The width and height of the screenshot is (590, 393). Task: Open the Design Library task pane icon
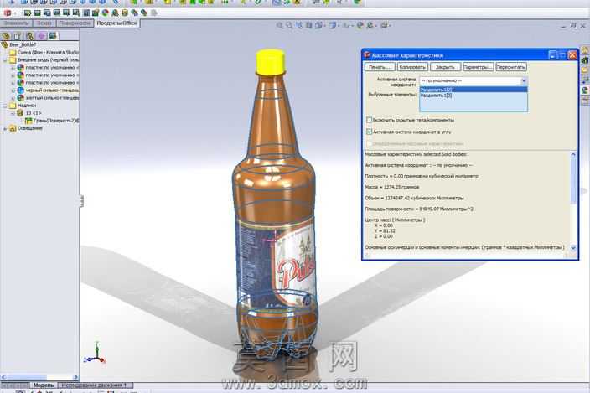click(x=585, y=60)
